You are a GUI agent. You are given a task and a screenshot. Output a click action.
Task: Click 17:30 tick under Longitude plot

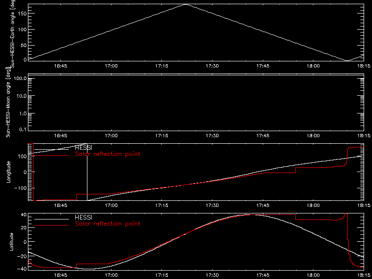[x=212, y=206]
